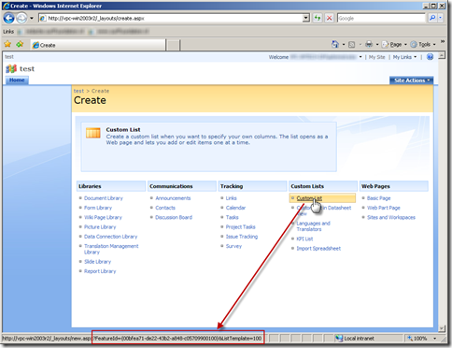Click the Announcements link
This screenshot has width=452, height=348.
click(173, 198)
